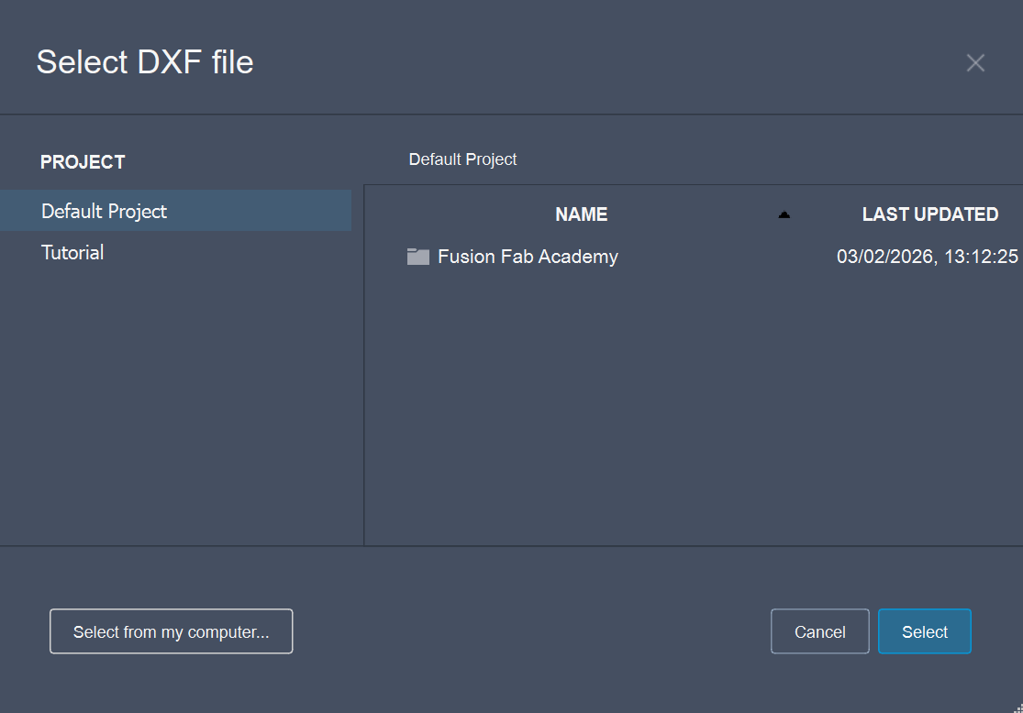Viewport: 1023px width, 713px height.
Task: Click the folder icon beside Fusion Fab Academy
Action: tap(417, 257)
